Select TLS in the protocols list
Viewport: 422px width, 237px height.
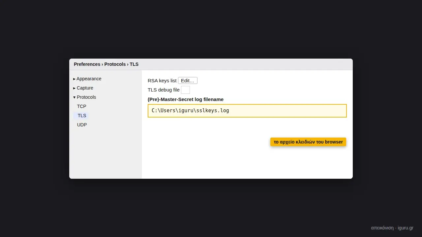pyautogui.click(x=82, y=116)
